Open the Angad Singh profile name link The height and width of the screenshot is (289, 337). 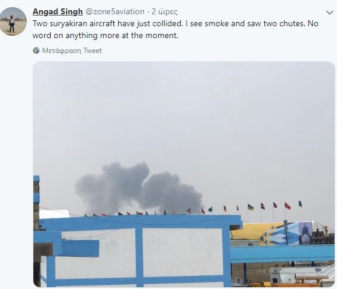[58, 11]
